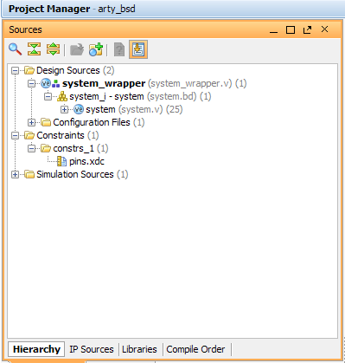The width and height of the screenshot is (345, 363).
Task: Select the Configuration Files label
Action: click(x=92, y=122)
